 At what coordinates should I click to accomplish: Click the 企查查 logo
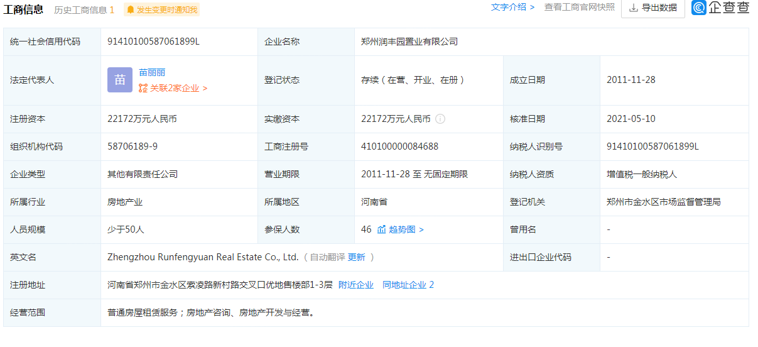coord(720,8)
